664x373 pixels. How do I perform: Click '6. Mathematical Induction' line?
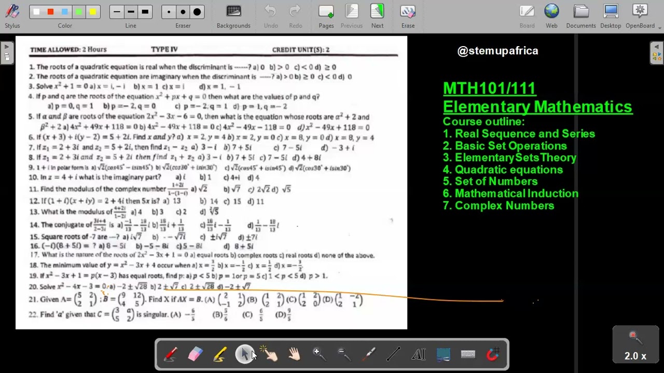pyautogui.click(x=510, y=194)
